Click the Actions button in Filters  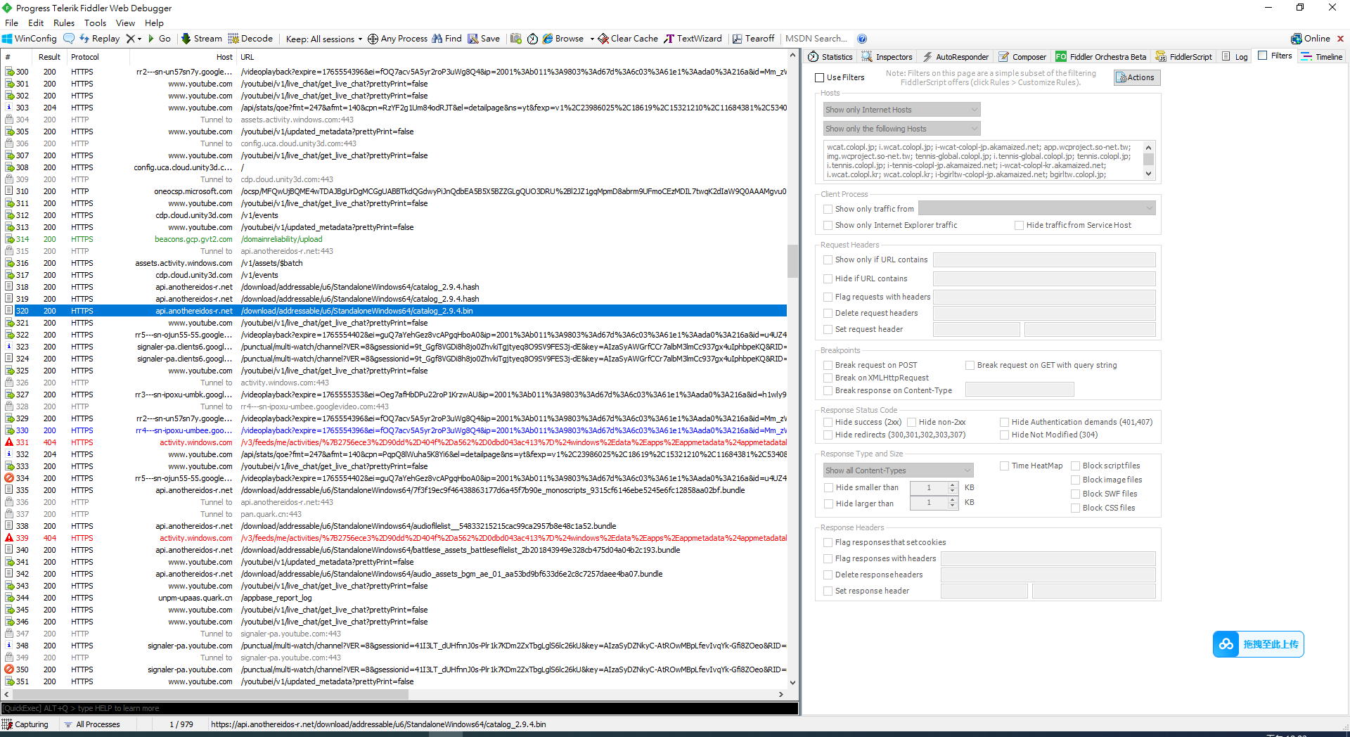(1136, 77)
